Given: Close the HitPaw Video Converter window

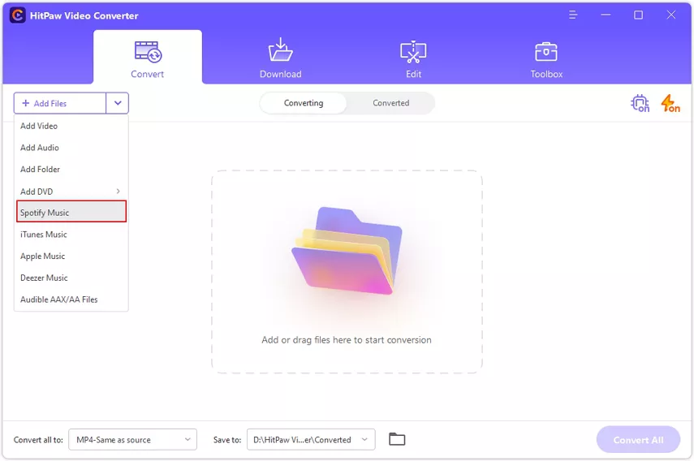Looking at the screenshot, I should click(x=671, y=15).
